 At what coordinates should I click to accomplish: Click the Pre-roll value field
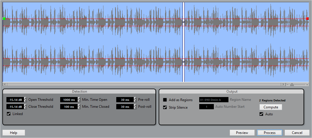tap(125, 100)
